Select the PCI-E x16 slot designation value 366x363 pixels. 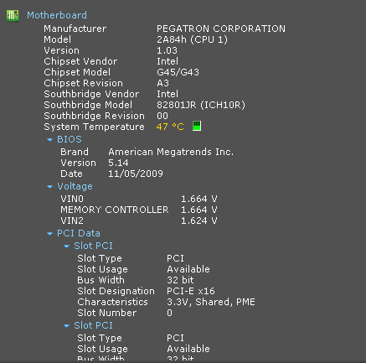coord(191,291)
